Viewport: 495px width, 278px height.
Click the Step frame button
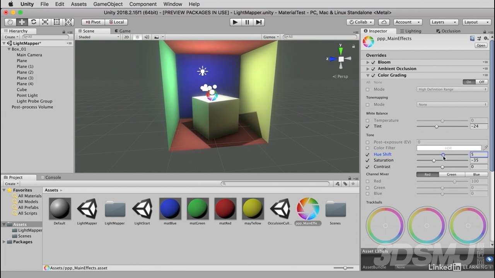click(259, 22)
